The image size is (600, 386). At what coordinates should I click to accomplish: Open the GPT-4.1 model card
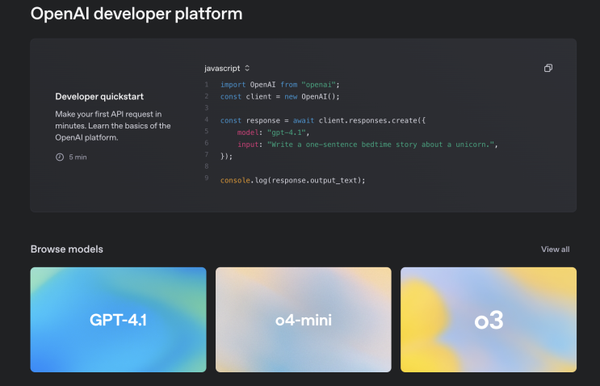click(x=118, y=320)
